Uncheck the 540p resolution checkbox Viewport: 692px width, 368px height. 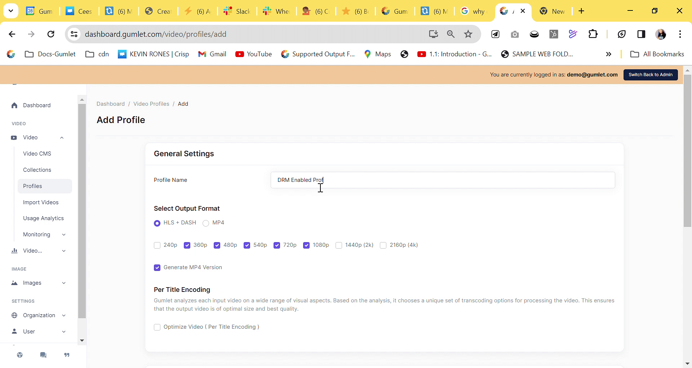pyautogui.click(x=247, y=245)
